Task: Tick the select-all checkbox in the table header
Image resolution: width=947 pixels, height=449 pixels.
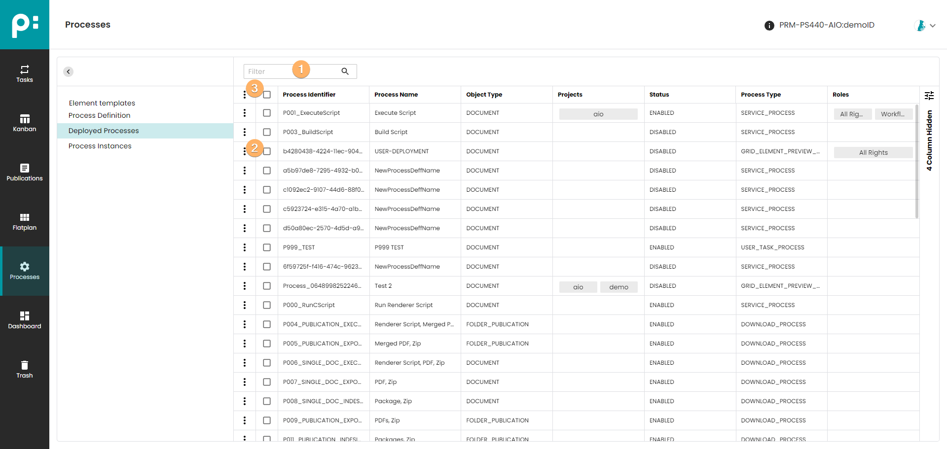Action: click(x=267, y=95)
